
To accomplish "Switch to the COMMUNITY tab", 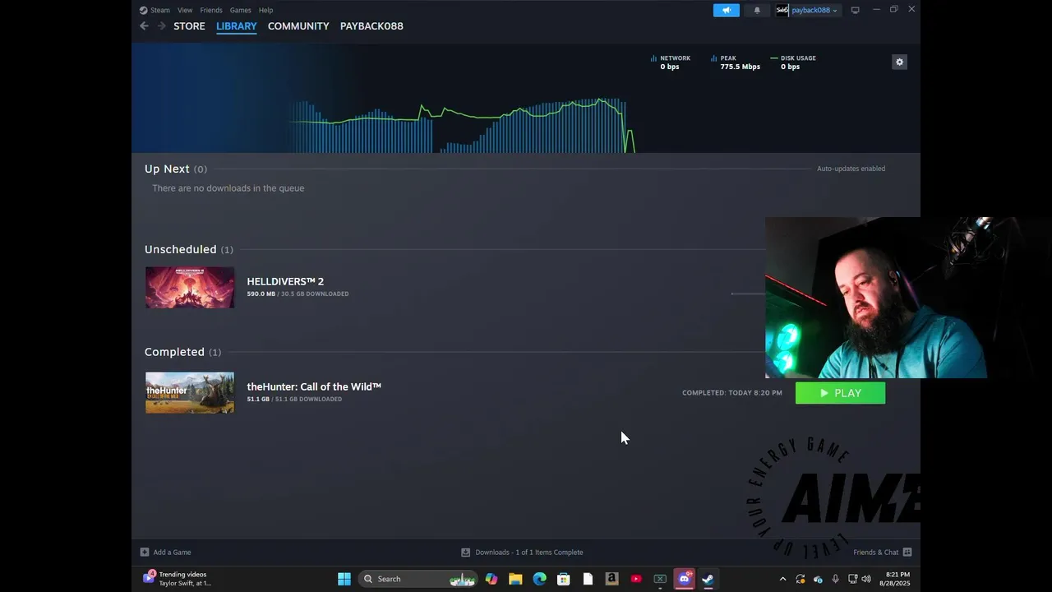I will pyautogui.click(x=298, y=26).
